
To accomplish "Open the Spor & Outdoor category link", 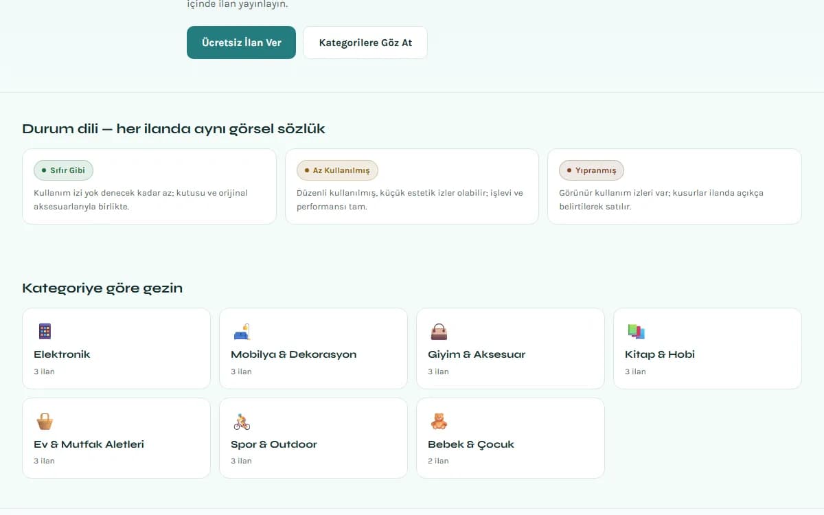I will (313, 438).
